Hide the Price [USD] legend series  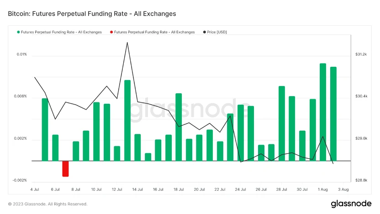[217, 32]
